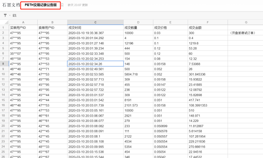Click the bookmark icon next to document title
This screenshot has width=263, height=158.
click(x=62, y=5)
